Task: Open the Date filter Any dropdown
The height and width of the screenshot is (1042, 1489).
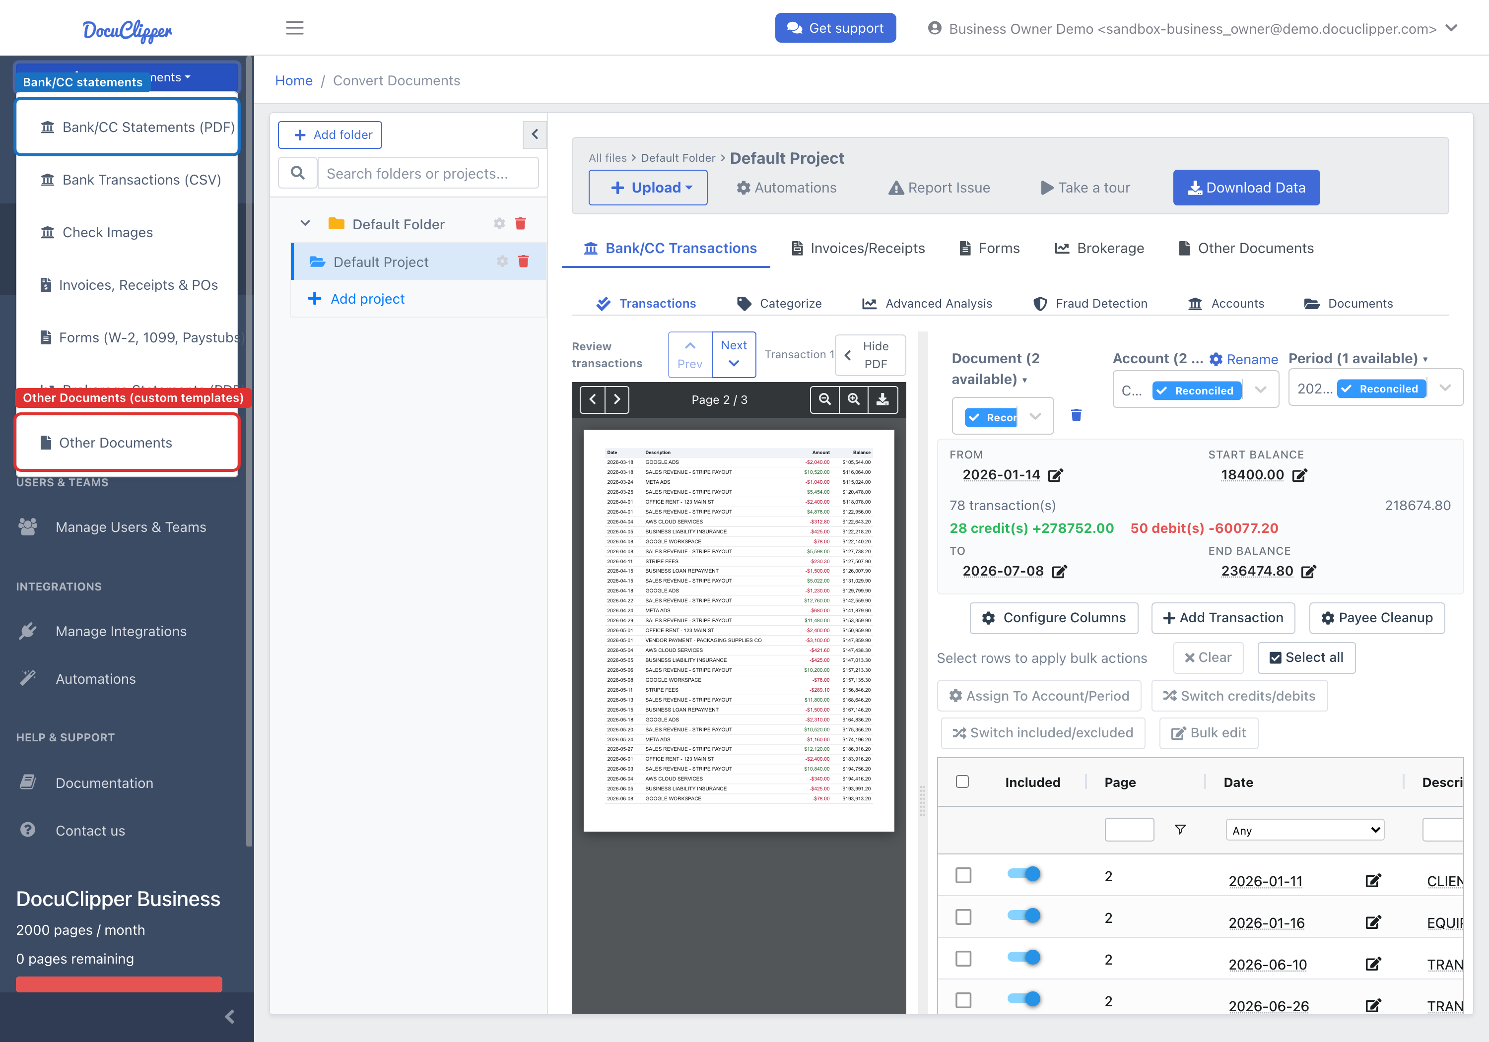Action: coord(1305,830)
